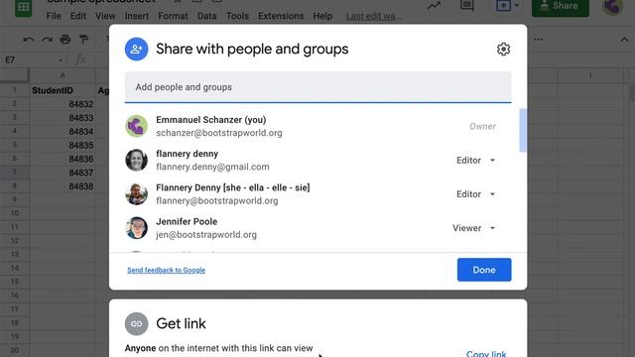
Task: Click the present/meet icon
Action: 504,6
